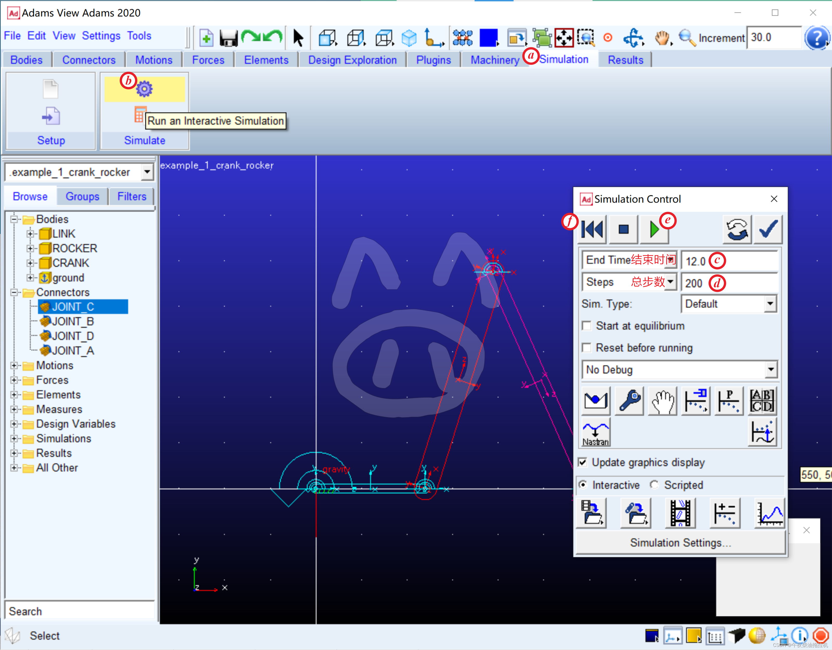Switch to the Results ribbon tab

click(625, 60)
